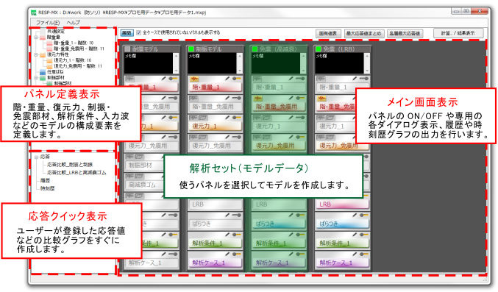Image resolution: width=498 pixels, height=292 pixels.
Task: Open the ファイル(F) menu
Action: 48,23
